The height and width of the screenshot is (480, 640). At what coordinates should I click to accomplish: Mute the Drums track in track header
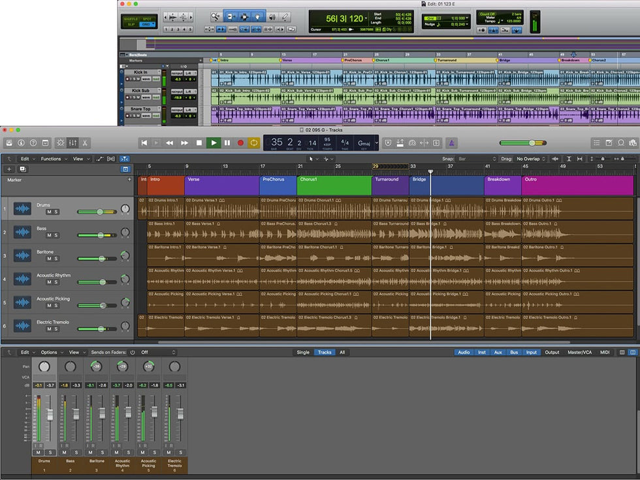click(48, 212)
